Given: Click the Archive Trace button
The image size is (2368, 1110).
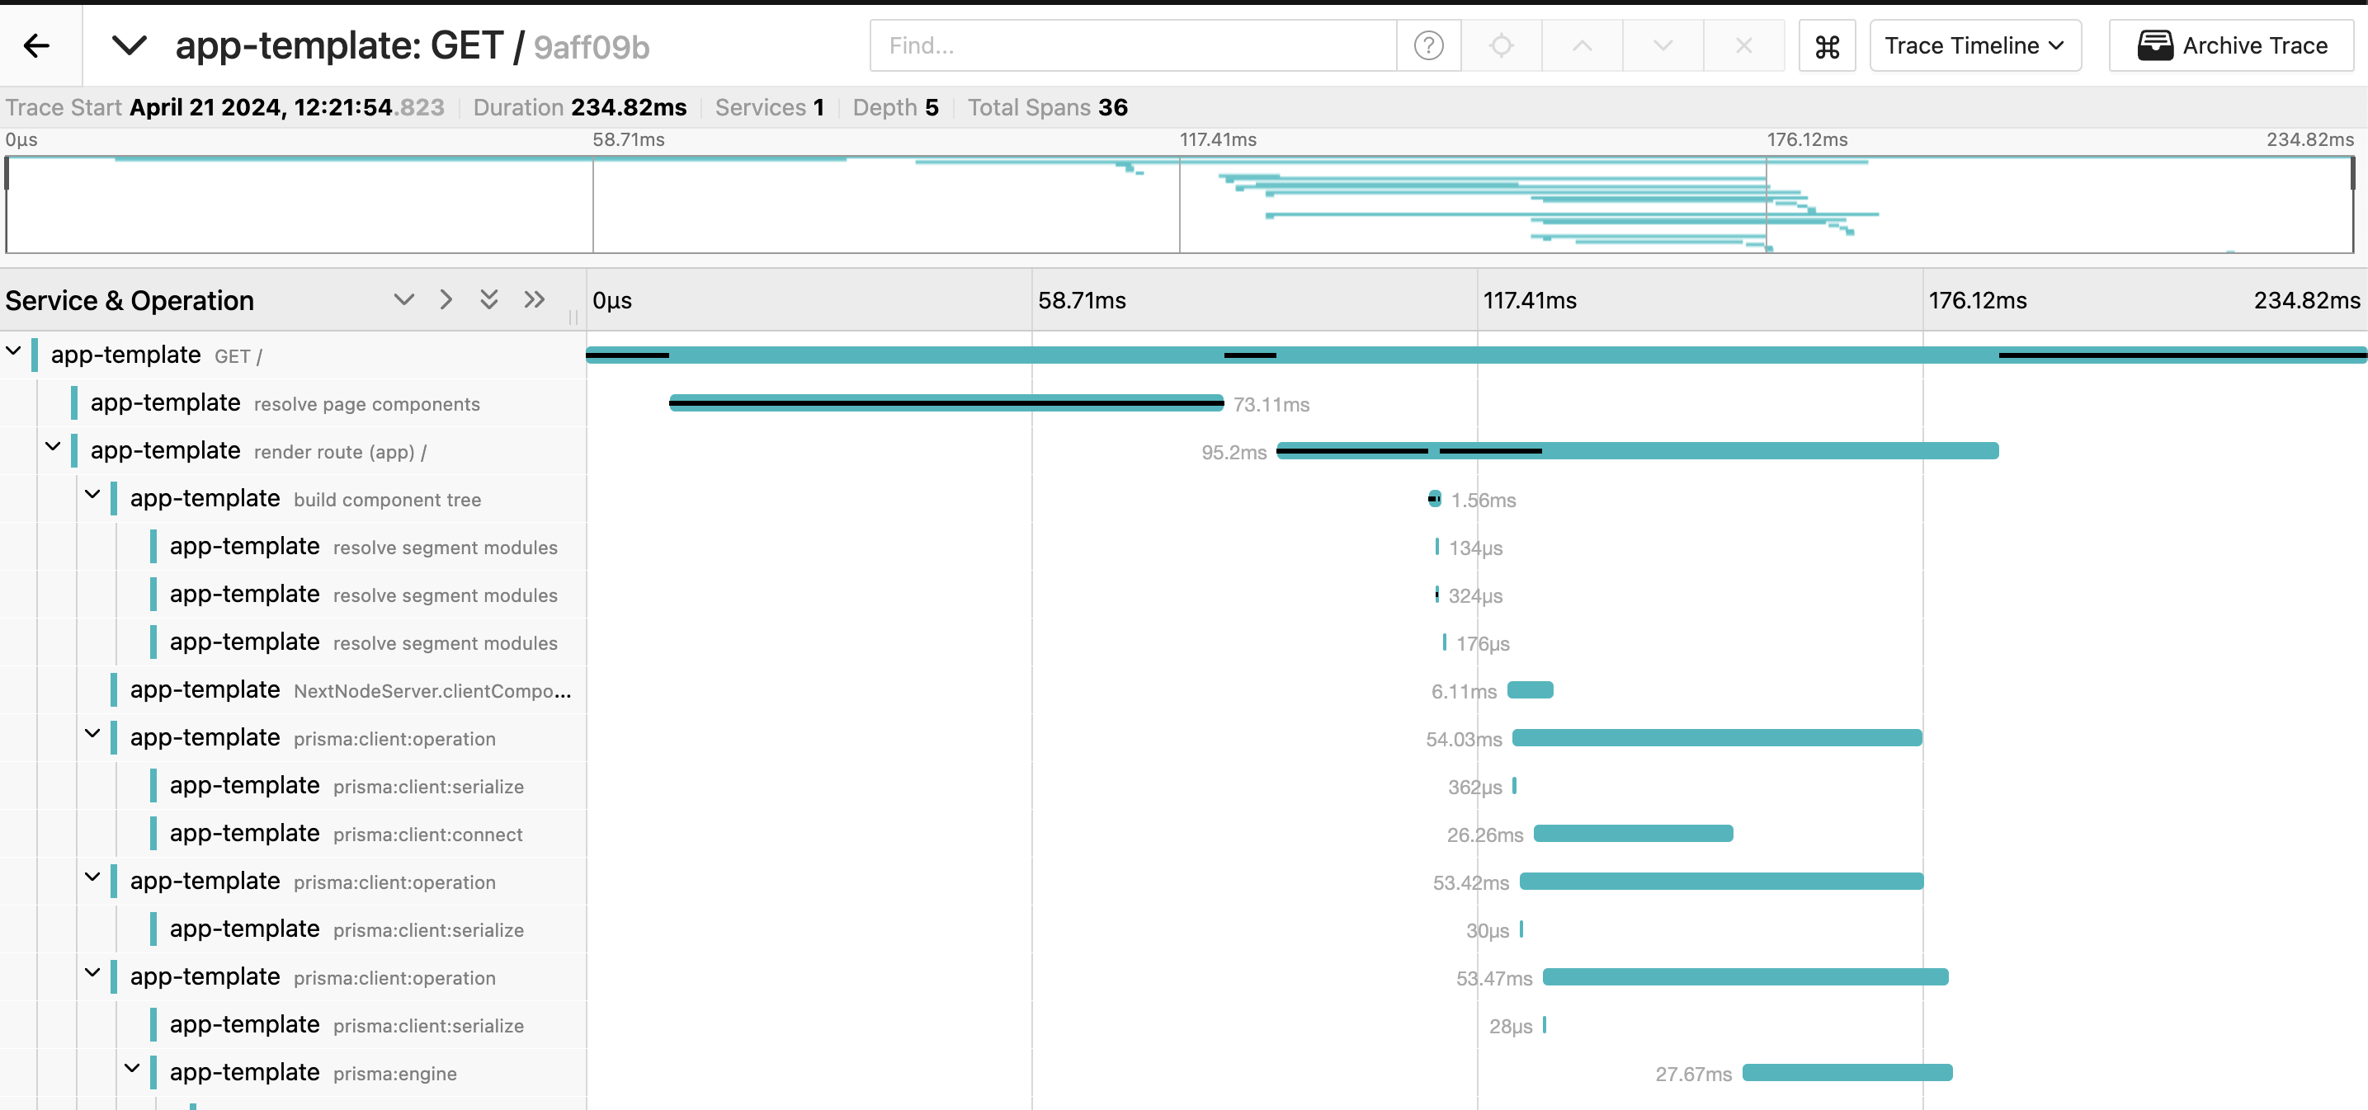Looking at the screenshot, I should [x=2231, y=46].
